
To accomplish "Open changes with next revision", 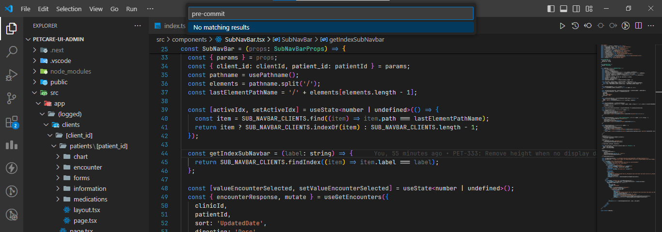I will pyautogui.click(x=613, y=26).
